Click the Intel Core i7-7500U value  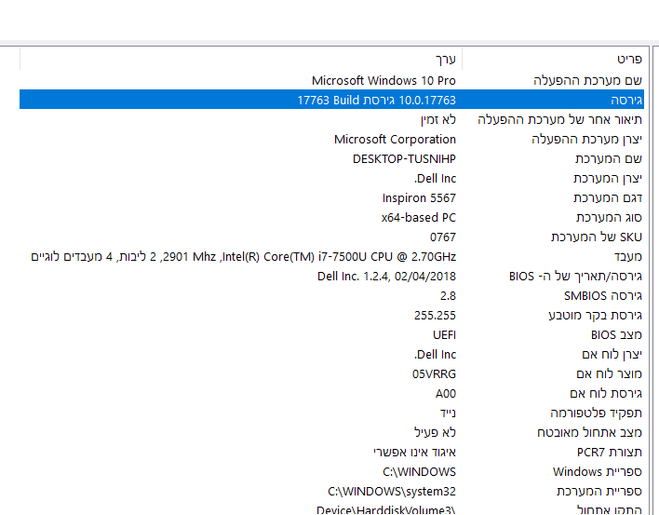point(244,256)
